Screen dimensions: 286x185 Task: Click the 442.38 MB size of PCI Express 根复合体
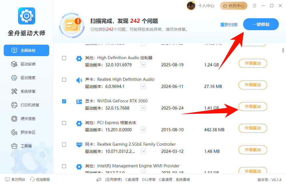pyautogui.click(x=214, y=130)
